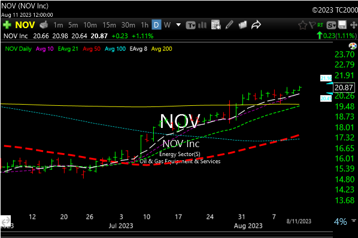Open the scale menu beside 4%
Viewport: 358px width, 238px height.
[x=354, y=220]
